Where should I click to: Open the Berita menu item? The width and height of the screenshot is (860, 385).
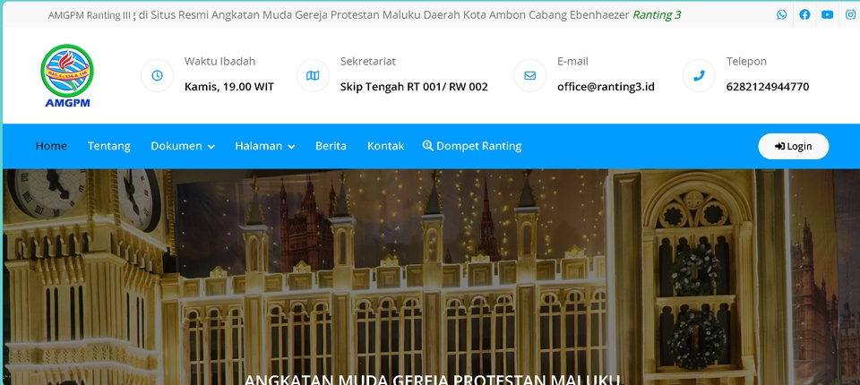click(331, 146)
